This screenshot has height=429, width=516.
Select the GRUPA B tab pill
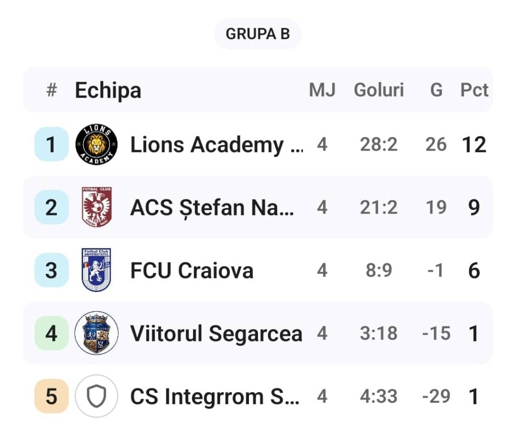coord(257,34)
